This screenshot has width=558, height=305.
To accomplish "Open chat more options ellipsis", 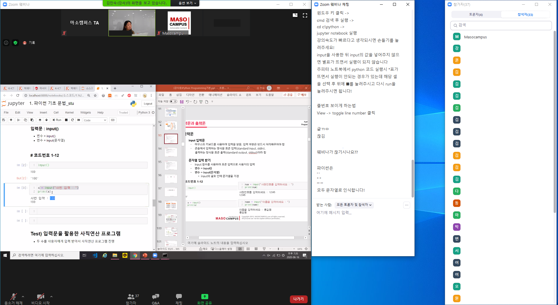I will pyautogui.click(x=407, y=205).
